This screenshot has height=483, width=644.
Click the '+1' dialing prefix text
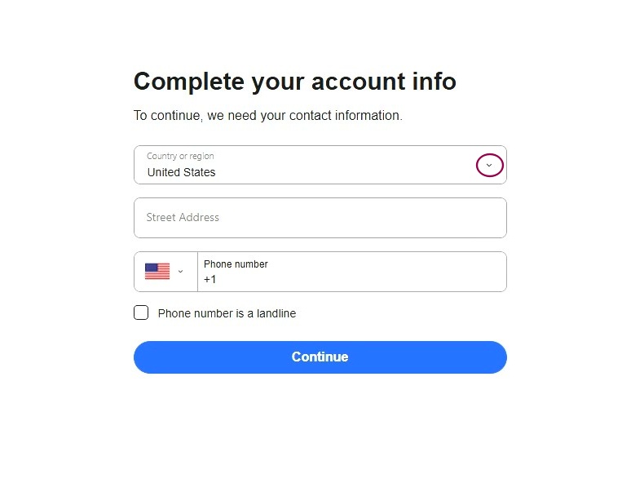tap(210, 279)
